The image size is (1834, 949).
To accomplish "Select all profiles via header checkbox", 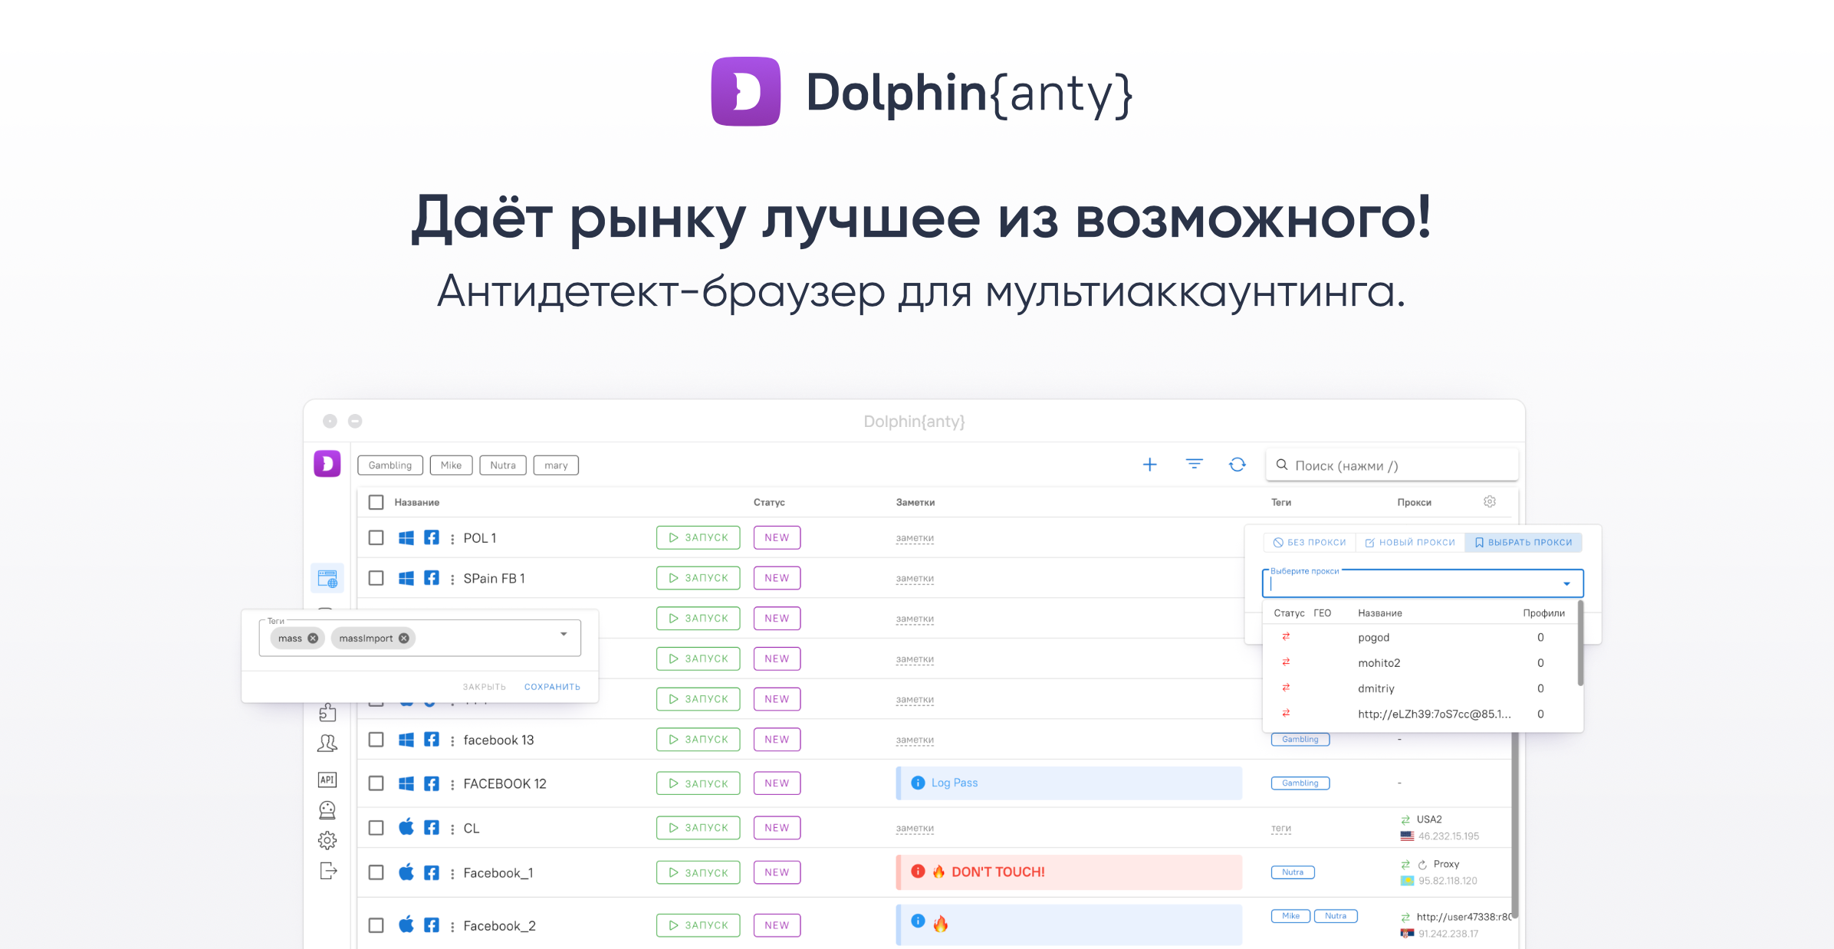I will (376, 501).
